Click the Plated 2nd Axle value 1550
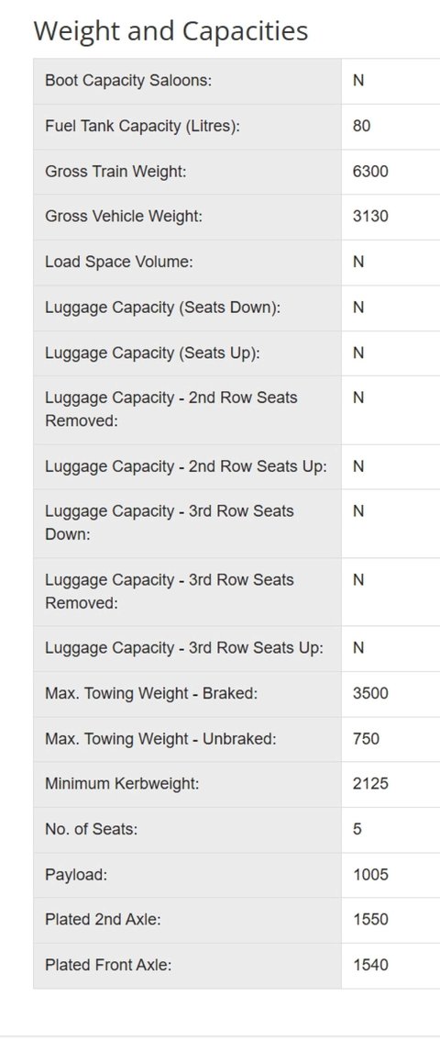Screen dimensions: 440x1041 coord(370,920)
